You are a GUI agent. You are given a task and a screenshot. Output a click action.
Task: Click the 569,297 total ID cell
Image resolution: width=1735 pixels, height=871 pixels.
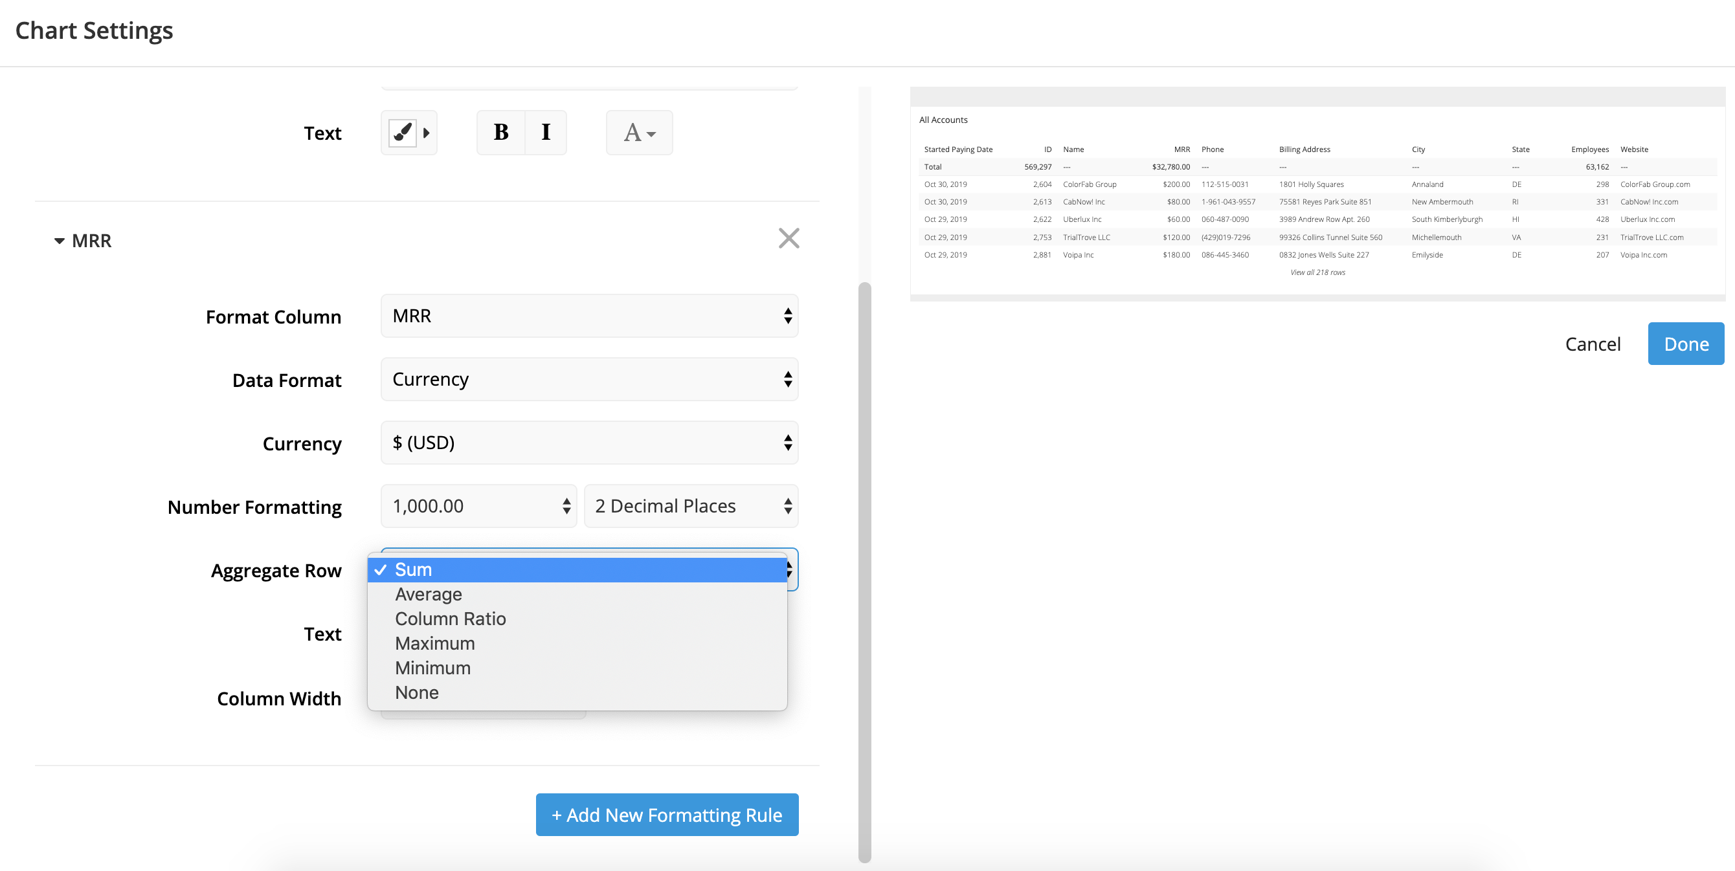click(1037, 167)
